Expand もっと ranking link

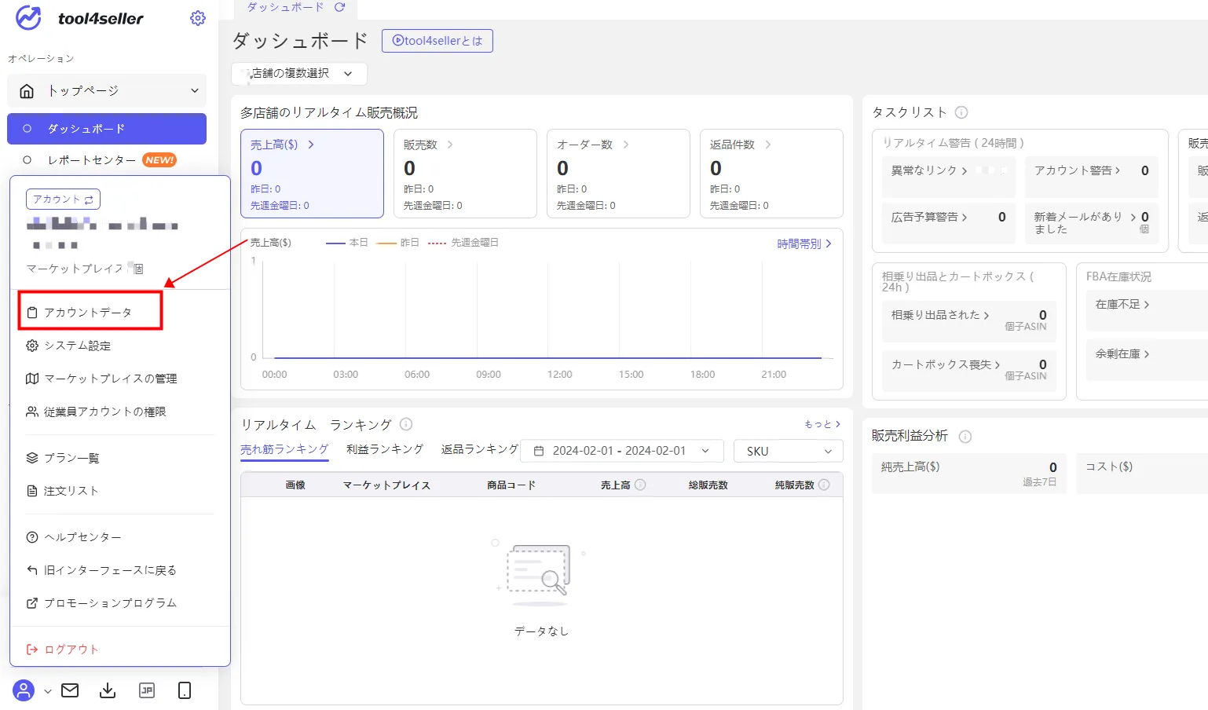click(822, 424)
